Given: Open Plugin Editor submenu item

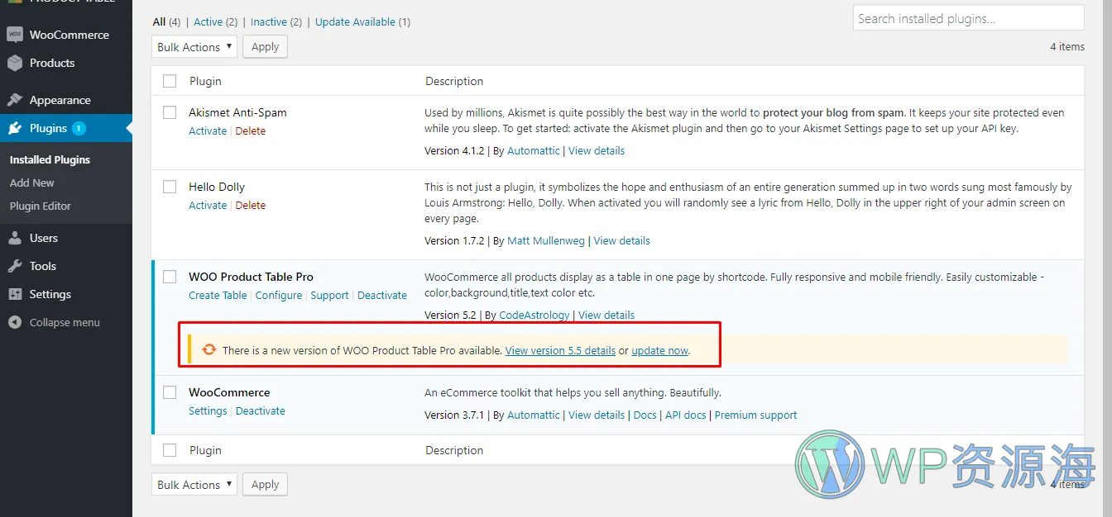Looking at the screenshot, I should (x=41, y=206).
